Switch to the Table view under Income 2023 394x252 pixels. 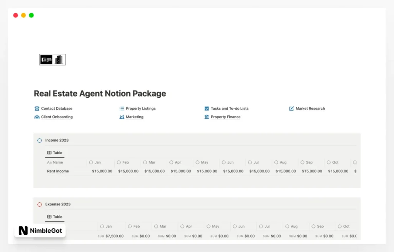(54, 153)
